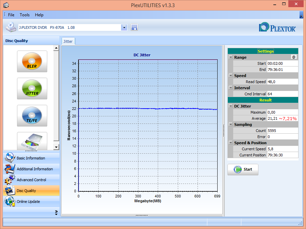This screenshot has height=229, width=306.
Task: Click the disc drive icon beside the drive selector
Action: click(11, 27)
